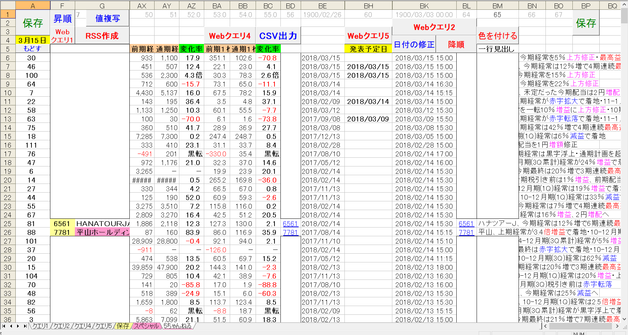Select the 4.3倍 cell in column AZ
The height and width of the screenshot is (335, 628).
click(191, 75)
